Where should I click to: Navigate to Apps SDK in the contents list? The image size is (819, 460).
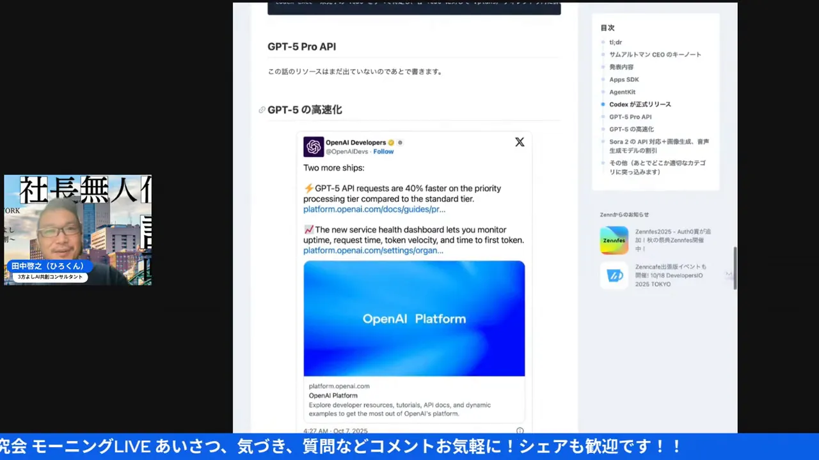(x=624, y=79)
